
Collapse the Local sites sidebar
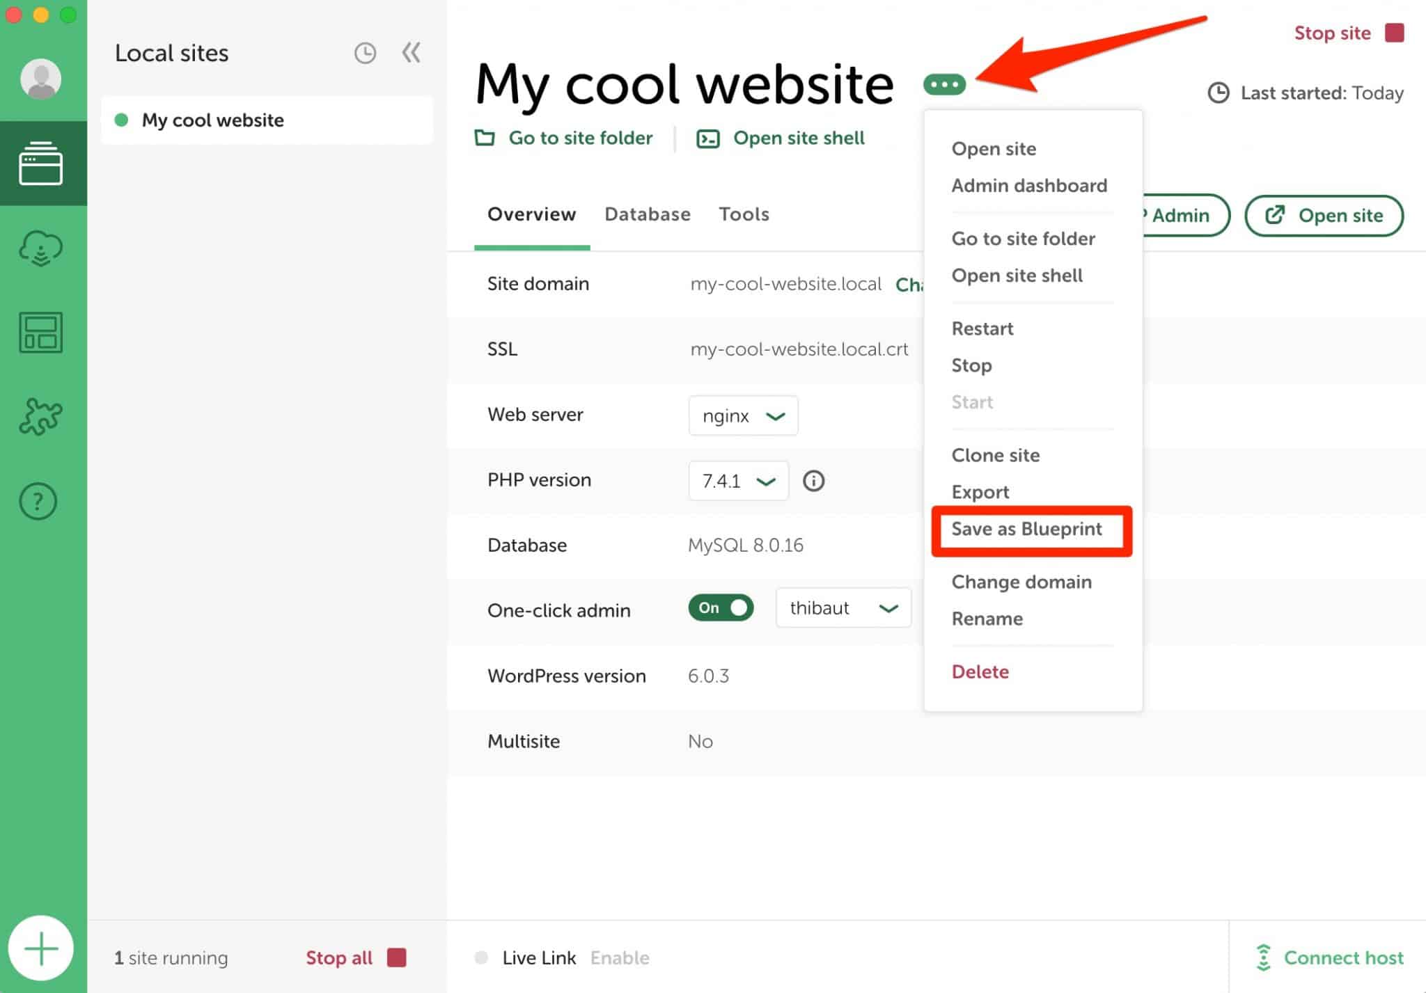pos(412,53)
